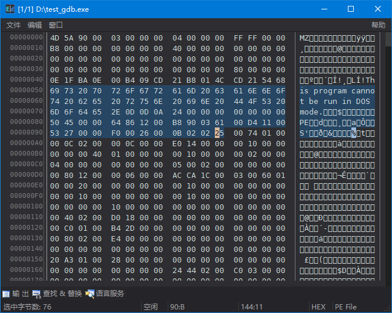Click 空闲 status text
The width and height of the screenshot is (392, 313).
(151, 307)
